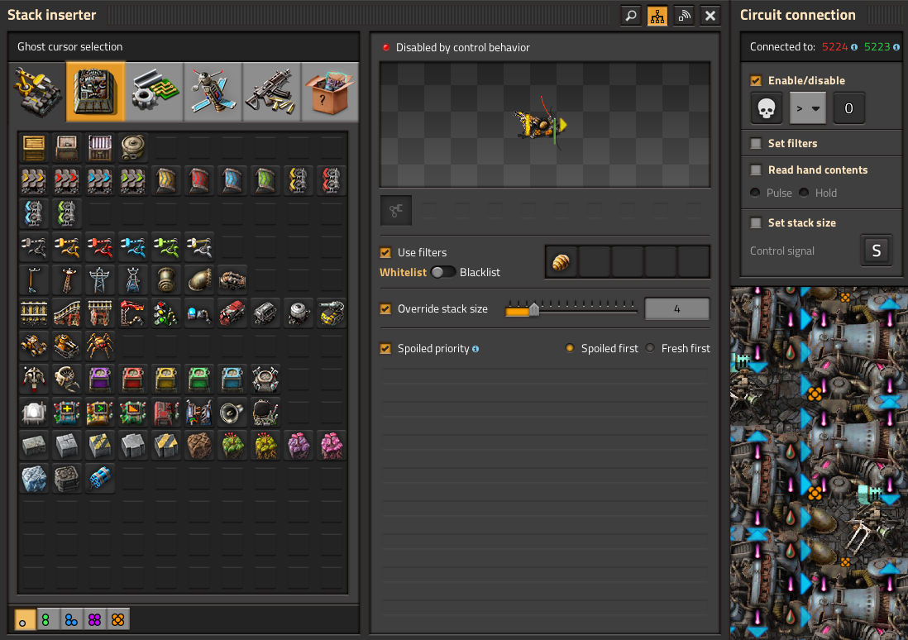Choose the ice platform tile

(x=34, y=479)
